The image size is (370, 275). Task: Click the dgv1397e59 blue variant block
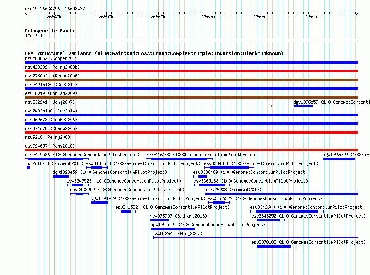[339, 159]
